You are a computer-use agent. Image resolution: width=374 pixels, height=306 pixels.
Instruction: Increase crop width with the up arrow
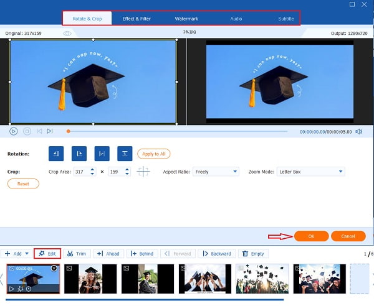pyautogui.click(x=92, y=169)
